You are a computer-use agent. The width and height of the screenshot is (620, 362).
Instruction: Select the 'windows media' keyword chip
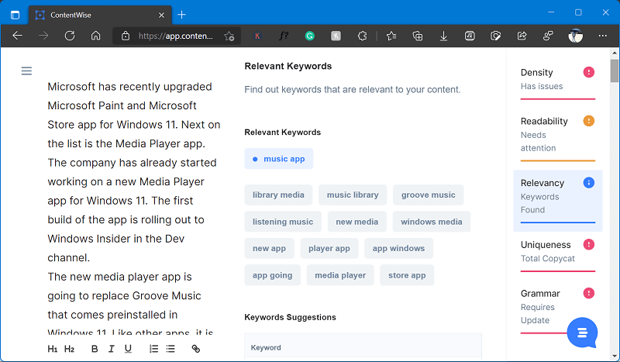(x=432, y=222)
